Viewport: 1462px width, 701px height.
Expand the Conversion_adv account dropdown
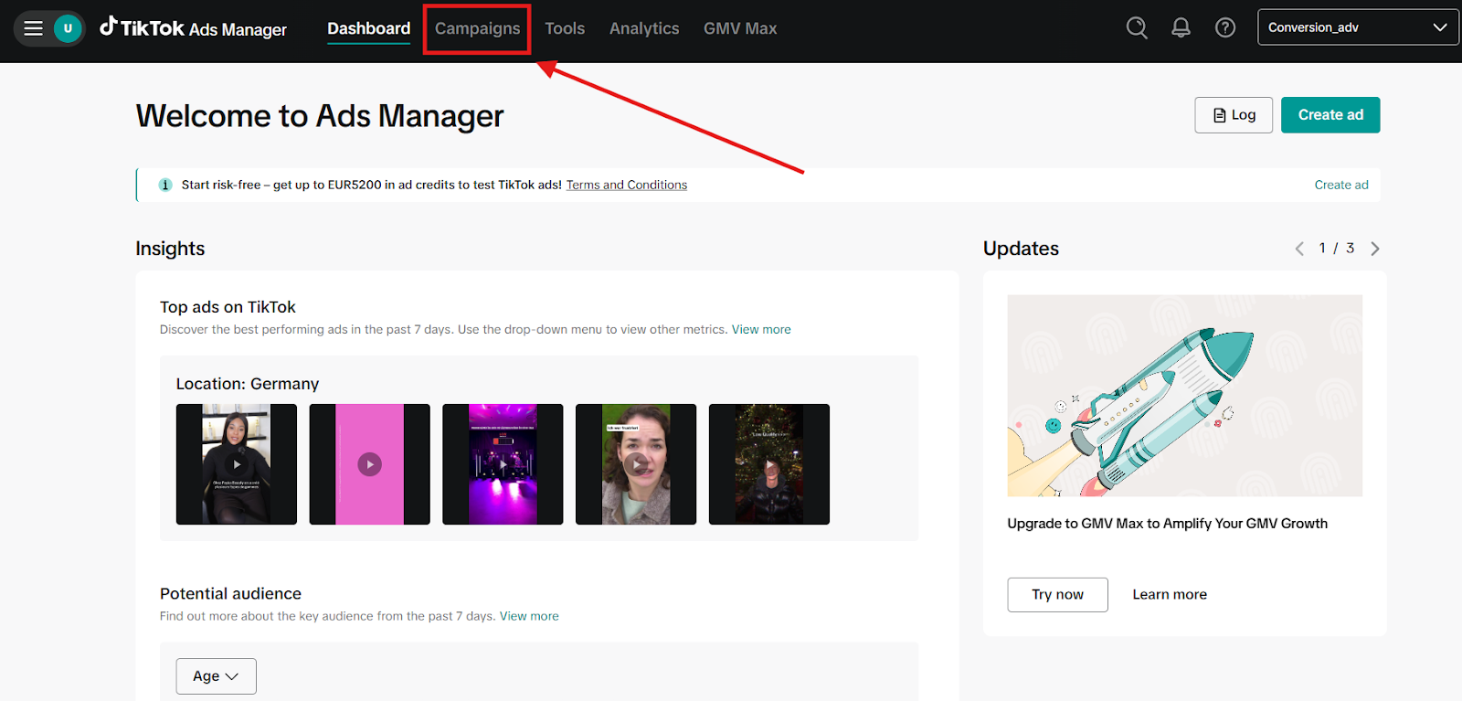1357,27
